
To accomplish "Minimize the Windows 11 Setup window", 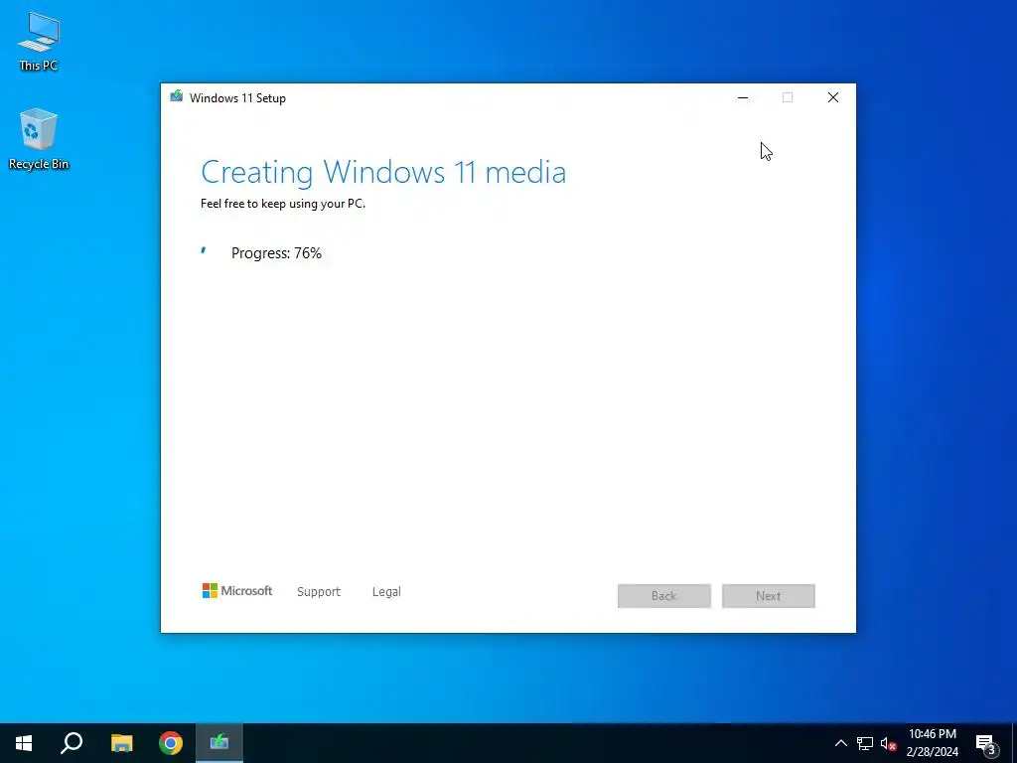I will [x=743, y=97].
